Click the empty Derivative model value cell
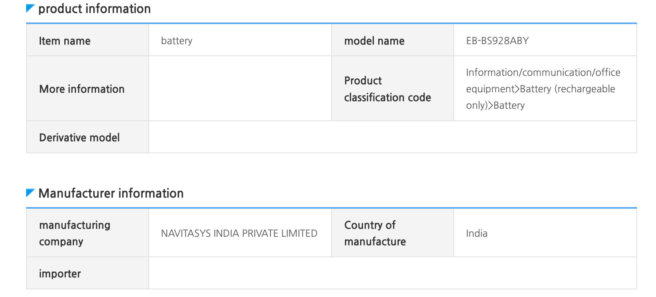Screen dimensions: 656x297 (392, 137)
